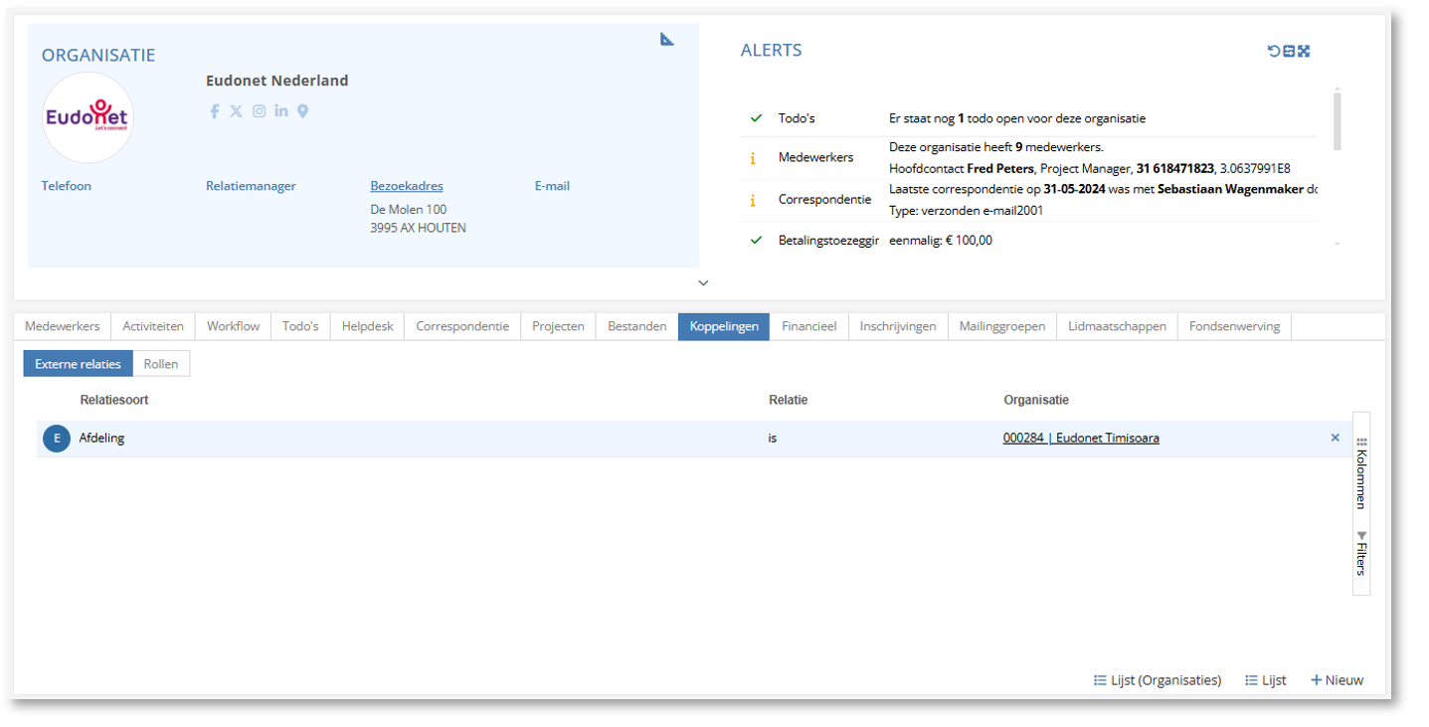Open the Kolommen side panel
The width and height of the screenshot is (1429, 727).
(1361, 473)
